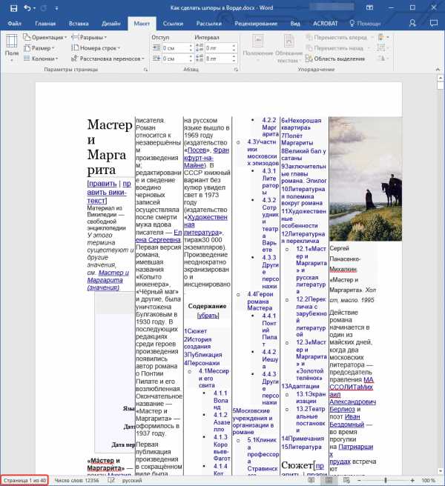The image size is (445, 486).
Task: Switch to the Вид tab
Action: (295, 23)
